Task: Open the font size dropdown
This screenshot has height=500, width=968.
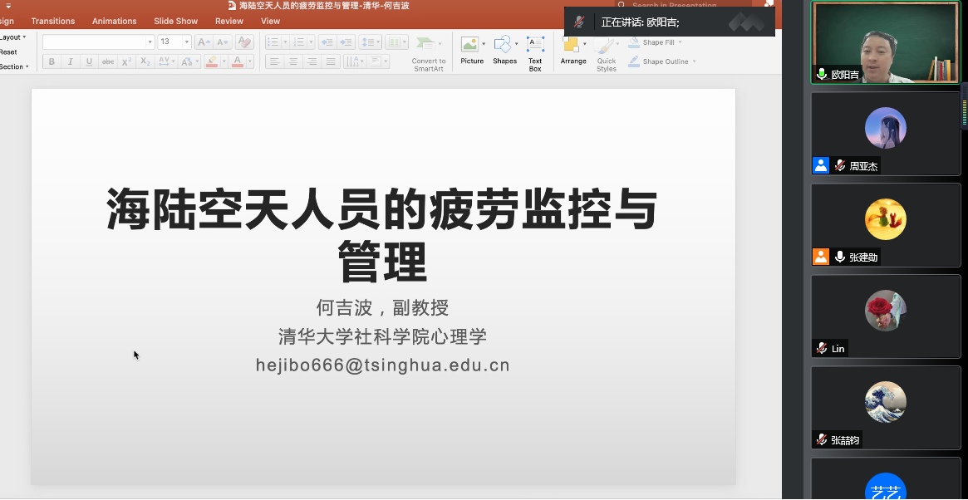Action: (x=186, y=42)
